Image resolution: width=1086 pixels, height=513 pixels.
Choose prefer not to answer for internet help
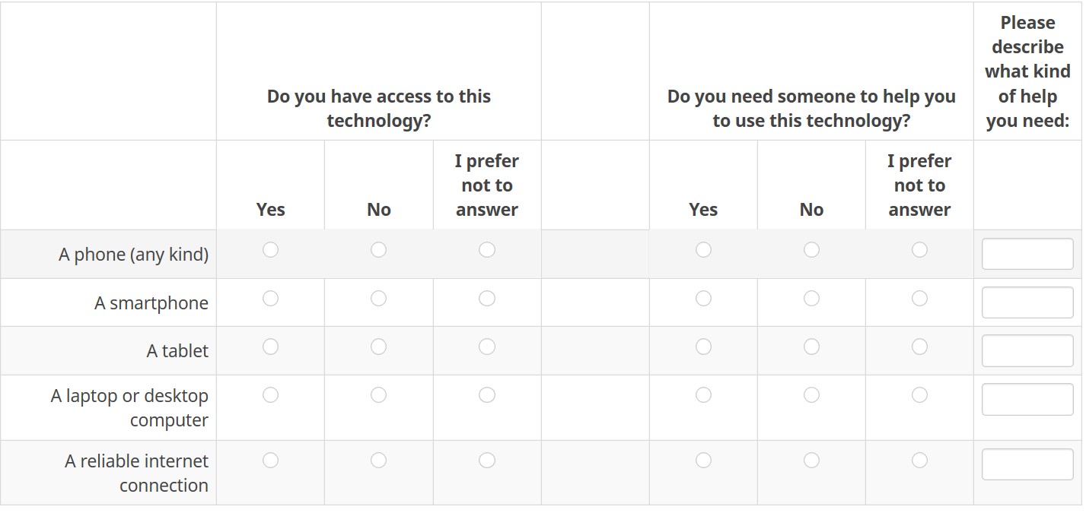pos(919,460)
